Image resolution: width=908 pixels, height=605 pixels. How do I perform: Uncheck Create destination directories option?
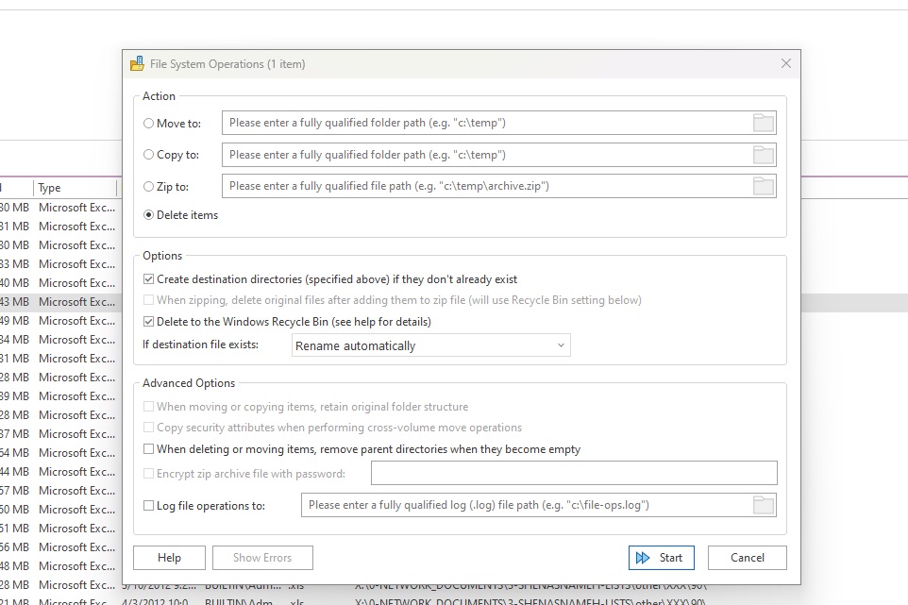[149, 279]
